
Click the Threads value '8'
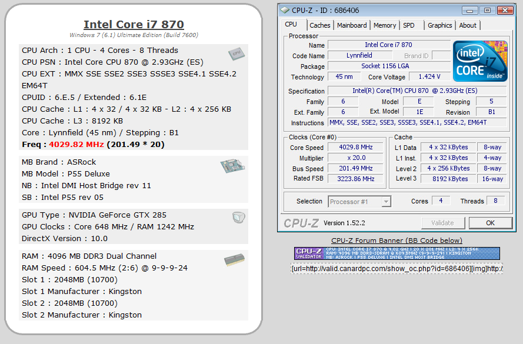(x=495, y=201)
